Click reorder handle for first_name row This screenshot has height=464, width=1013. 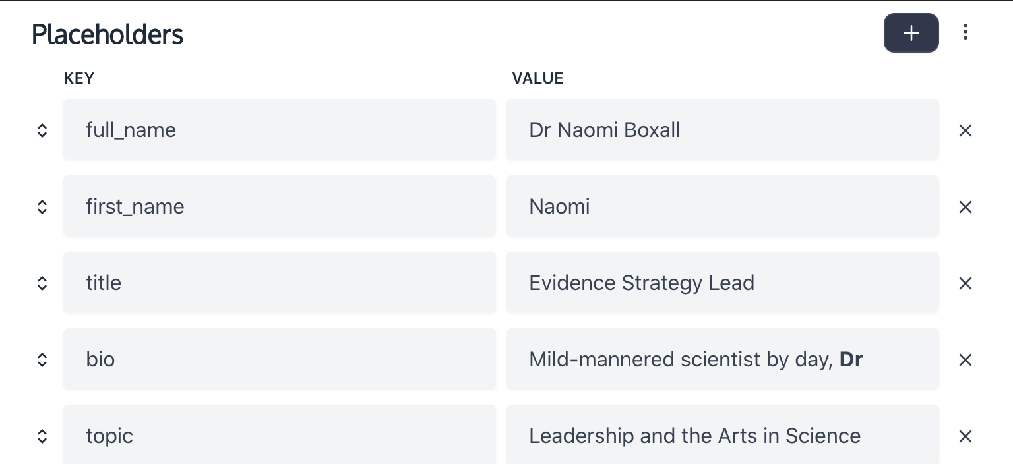[42, 207]
